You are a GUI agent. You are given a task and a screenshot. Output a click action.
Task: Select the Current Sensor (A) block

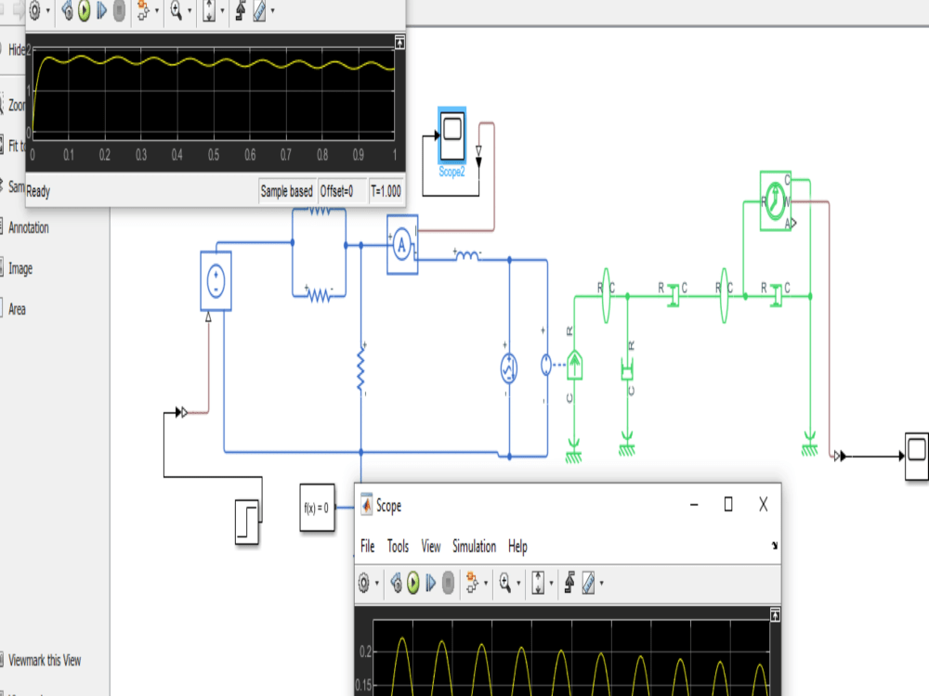(402, 244)
